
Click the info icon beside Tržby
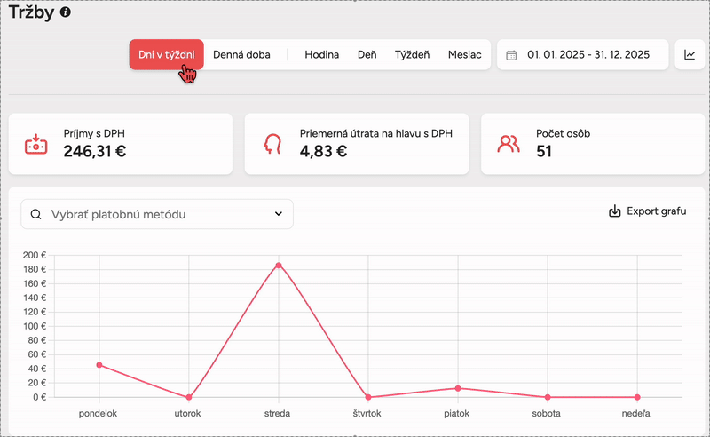(x=66, y=13)
